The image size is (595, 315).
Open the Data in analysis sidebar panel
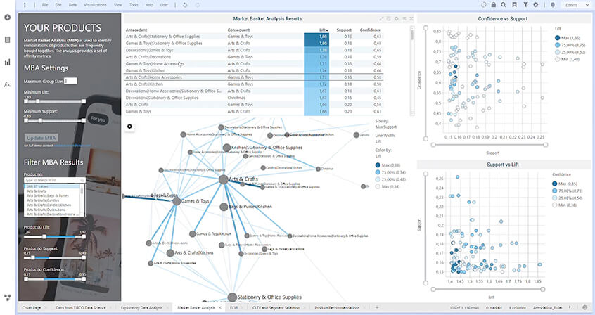pos(7,39)
